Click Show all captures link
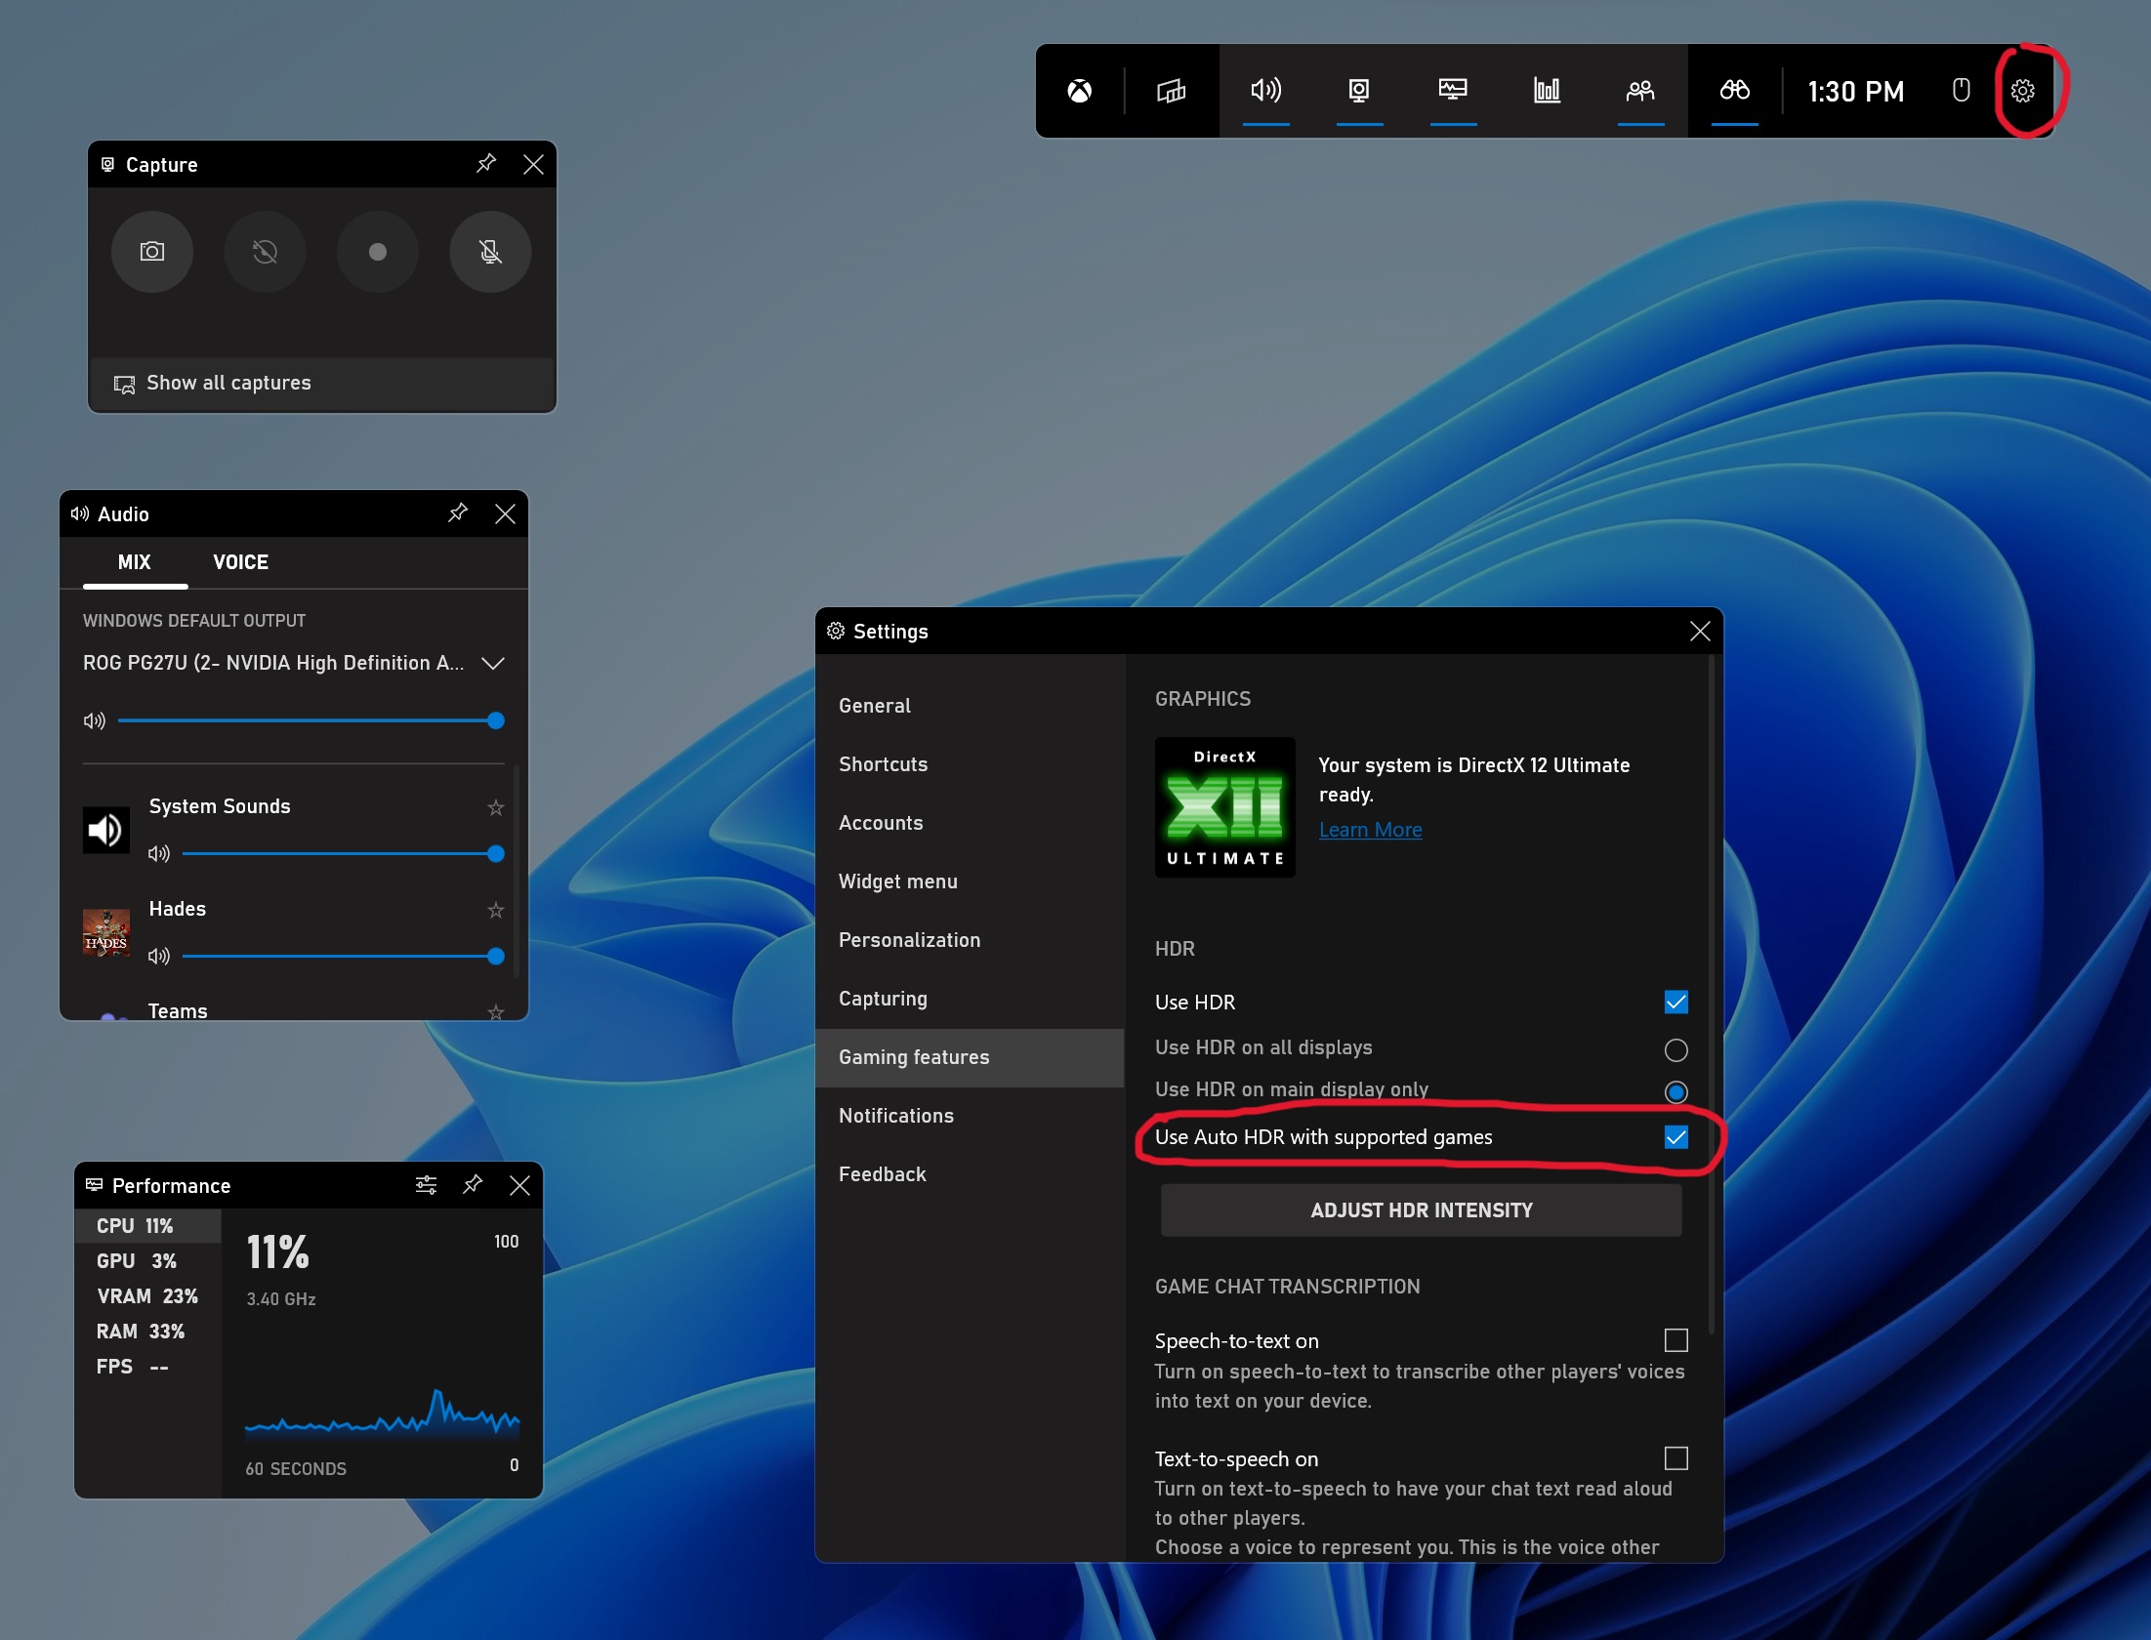Viewport: 2151px width, 1640px height. pos(228,383)
